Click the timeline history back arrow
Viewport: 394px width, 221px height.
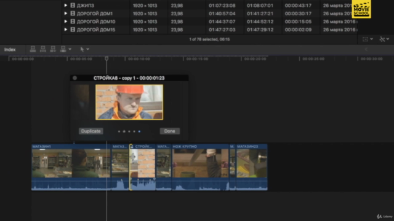(366, 49)
